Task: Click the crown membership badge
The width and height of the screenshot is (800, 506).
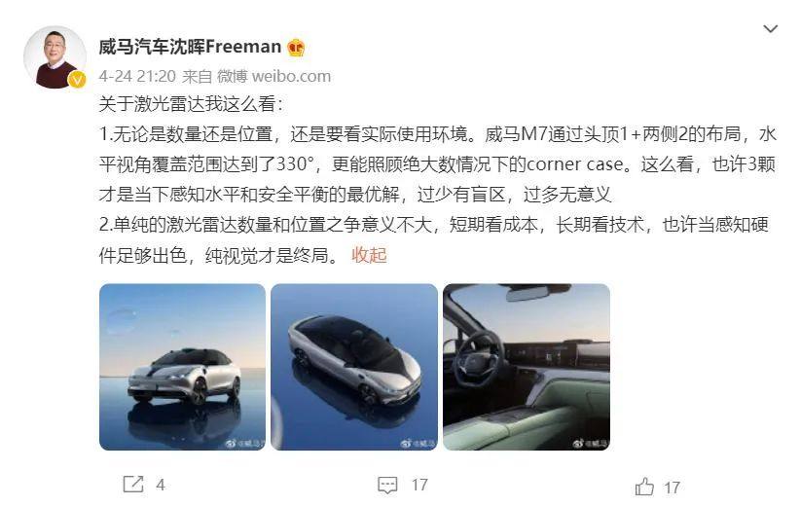Action: pos(297,48)
